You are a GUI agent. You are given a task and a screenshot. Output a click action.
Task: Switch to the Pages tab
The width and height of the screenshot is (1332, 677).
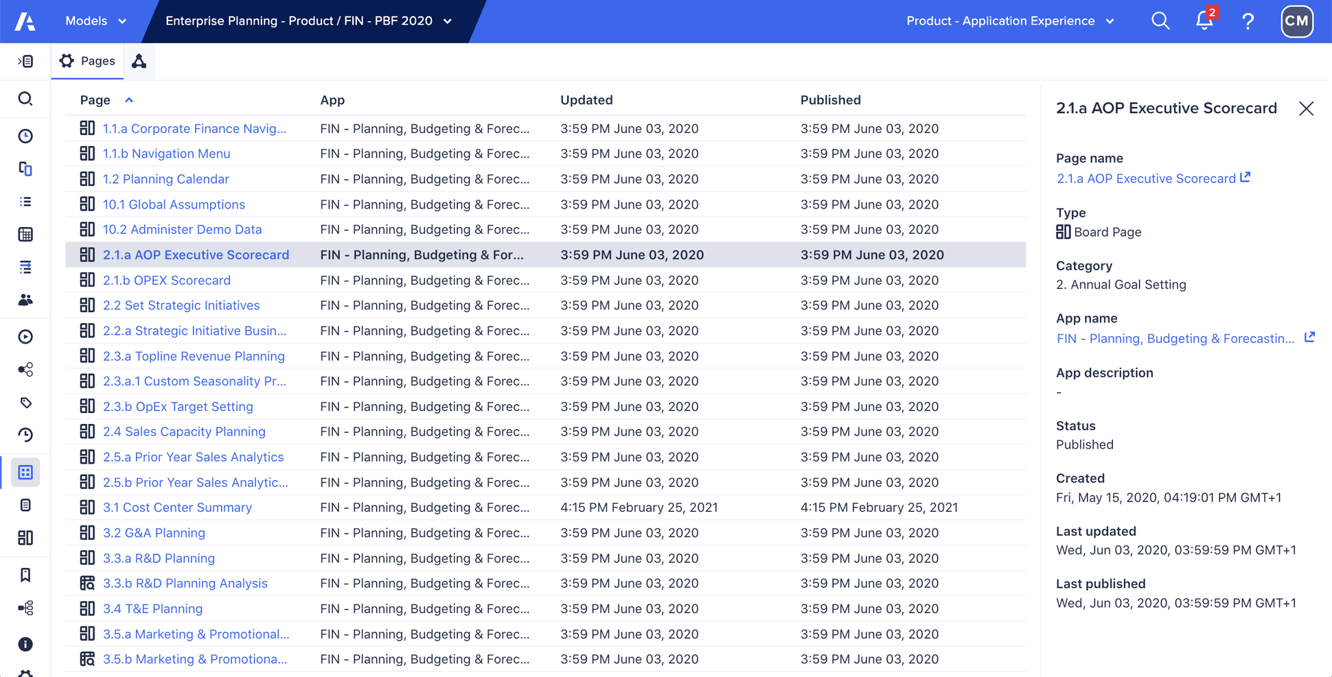(87, 61)
